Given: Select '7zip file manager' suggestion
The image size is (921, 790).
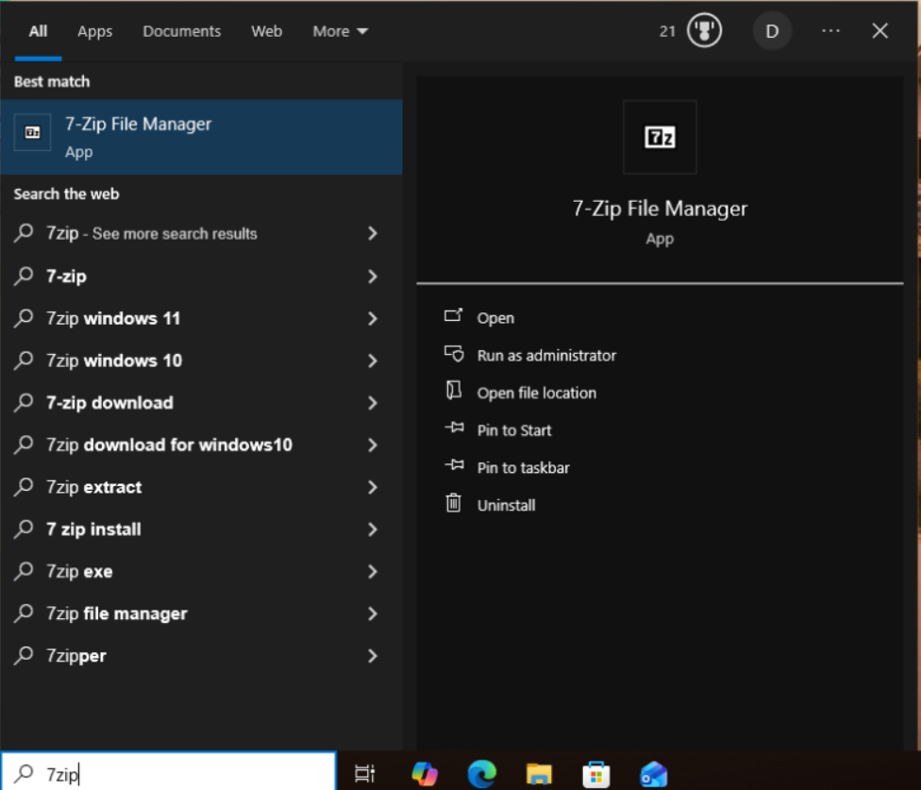Looking at the screenshot, I should pyautogui.click(x=201, y=614).
